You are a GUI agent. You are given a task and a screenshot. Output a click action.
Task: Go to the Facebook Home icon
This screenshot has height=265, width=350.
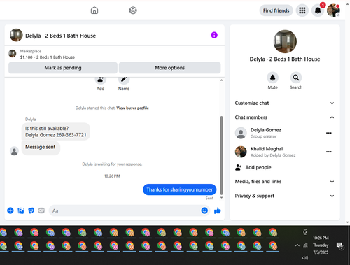click(94, 10)
